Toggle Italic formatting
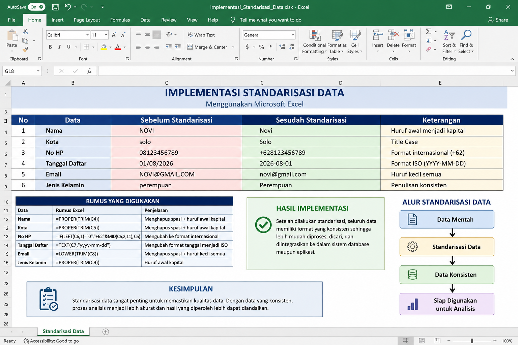This screenshot has width=518, height=345. (x=59, y=47)
